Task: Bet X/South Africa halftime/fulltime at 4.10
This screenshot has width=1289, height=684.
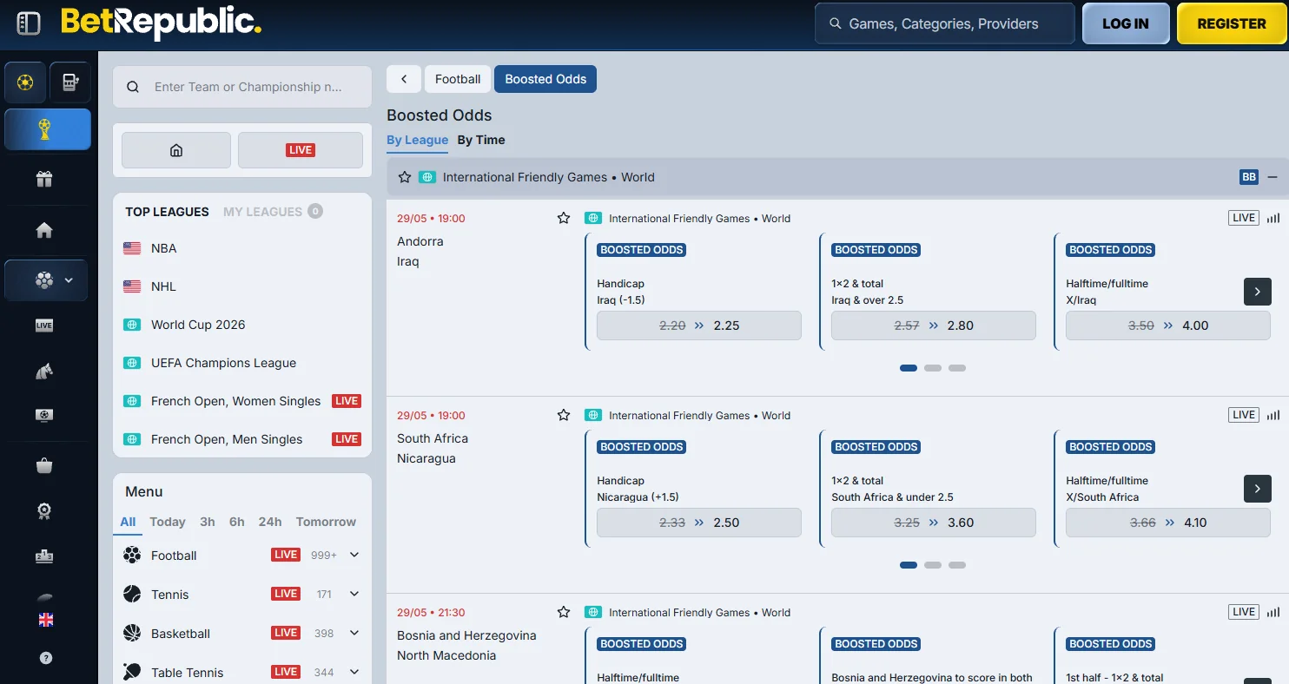Action: pos(1168,523)
